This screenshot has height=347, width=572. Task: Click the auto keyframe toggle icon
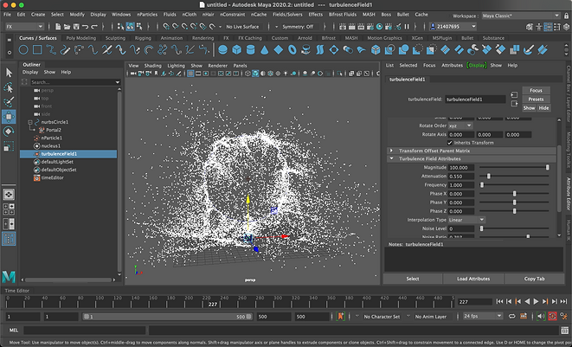pyautogui.click(x=552, y=317)
